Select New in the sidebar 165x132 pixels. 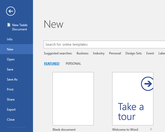10,49
